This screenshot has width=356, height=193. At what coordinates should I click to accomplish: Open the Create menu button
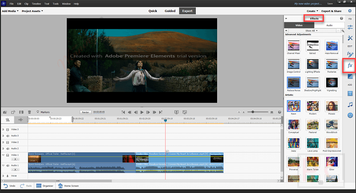point(312,11)
